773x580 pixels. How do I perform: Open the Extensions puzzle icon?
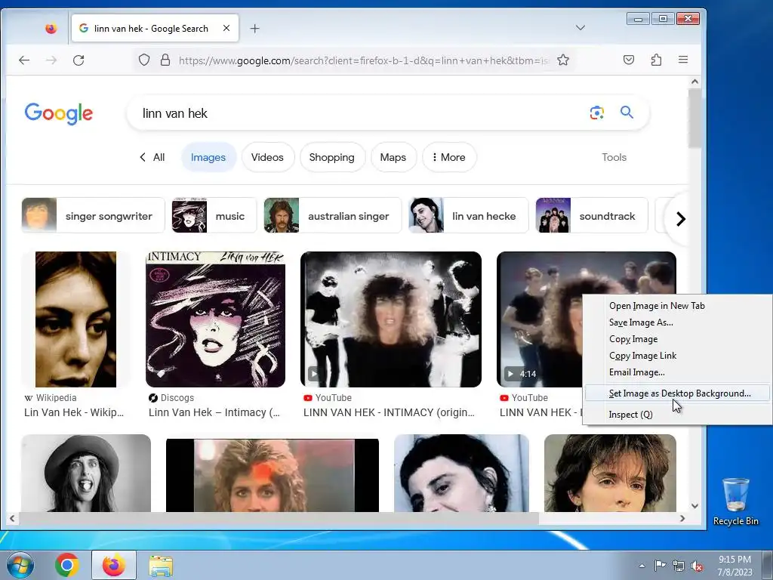656,60
